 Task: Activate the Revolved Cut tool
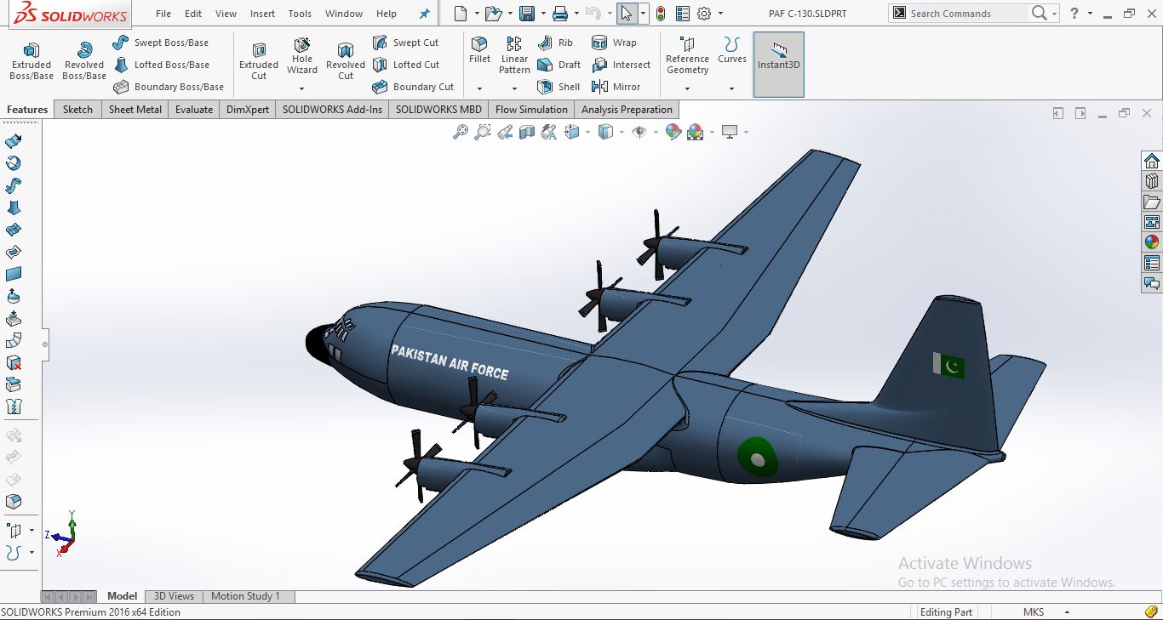click(345, 61)
